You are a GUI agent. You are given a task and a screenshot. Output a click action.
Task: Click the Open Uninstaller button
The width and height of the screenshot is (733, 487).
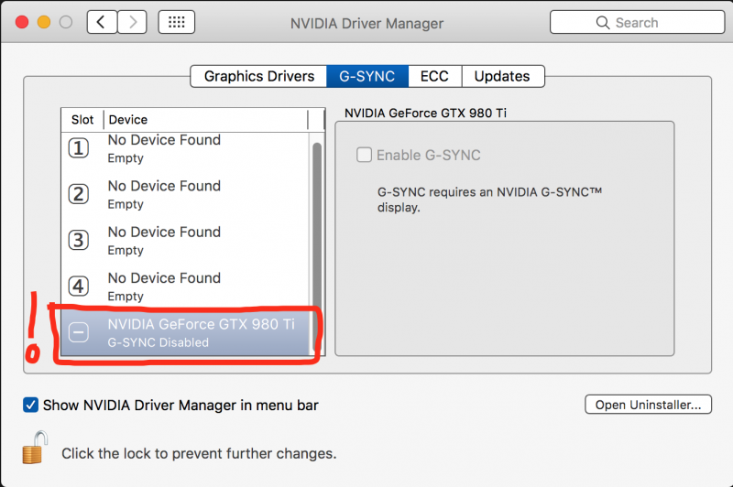[x=648, y=405]
